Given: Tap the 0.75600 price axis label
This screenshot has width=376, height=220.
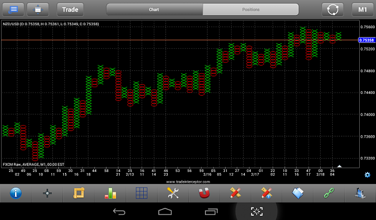Looking at the screenshot, I should pyautogui.click(x=368, y=27).
